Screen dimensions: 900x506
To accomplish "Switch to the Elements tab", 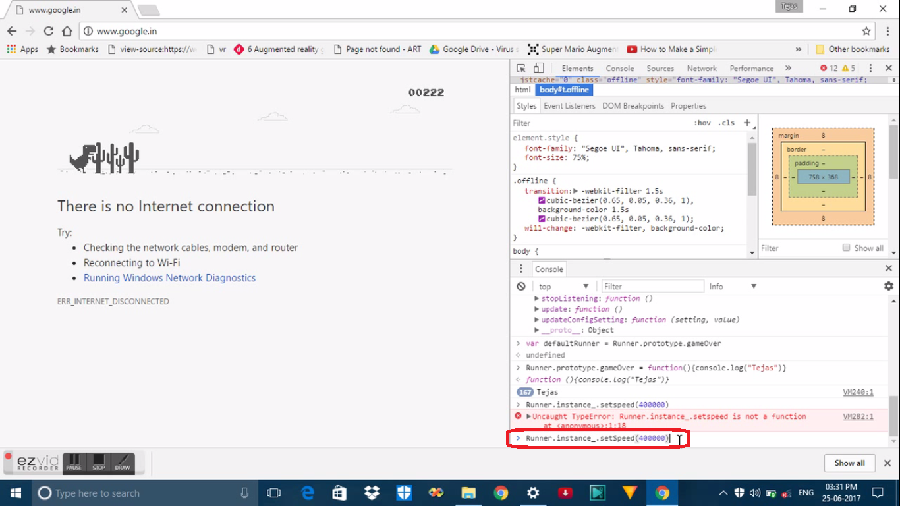I will coord(578,68).
